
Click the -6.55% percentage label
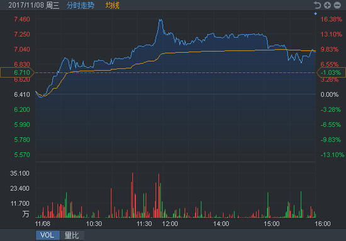(331, 125)
